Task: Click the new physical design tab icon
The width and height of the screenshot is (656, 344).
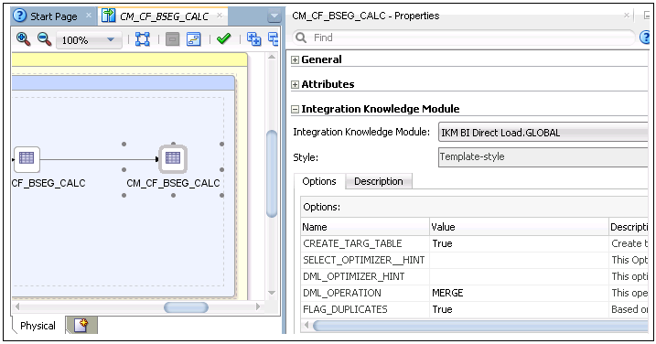Action: (x=81, y=325)
